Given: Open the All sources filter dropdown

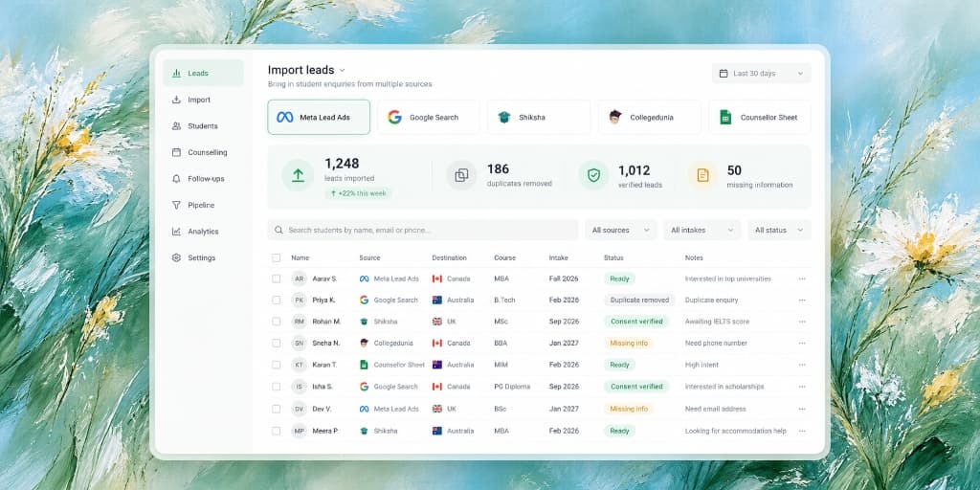Looking at the screenshot, I should pos(621,230).
